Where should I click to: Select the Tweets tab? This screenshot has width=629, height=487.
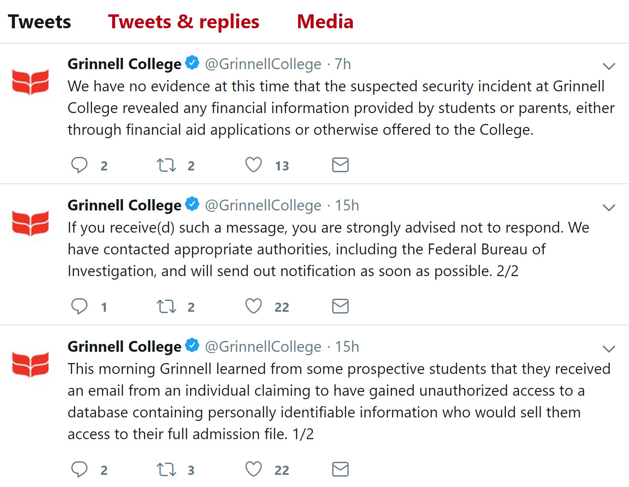(x=40, y=22)
